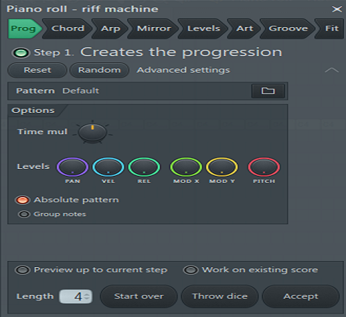Screen dimensions: 346x317
Task: Disable the Absolute pattern option
Action: pos(22,200)
